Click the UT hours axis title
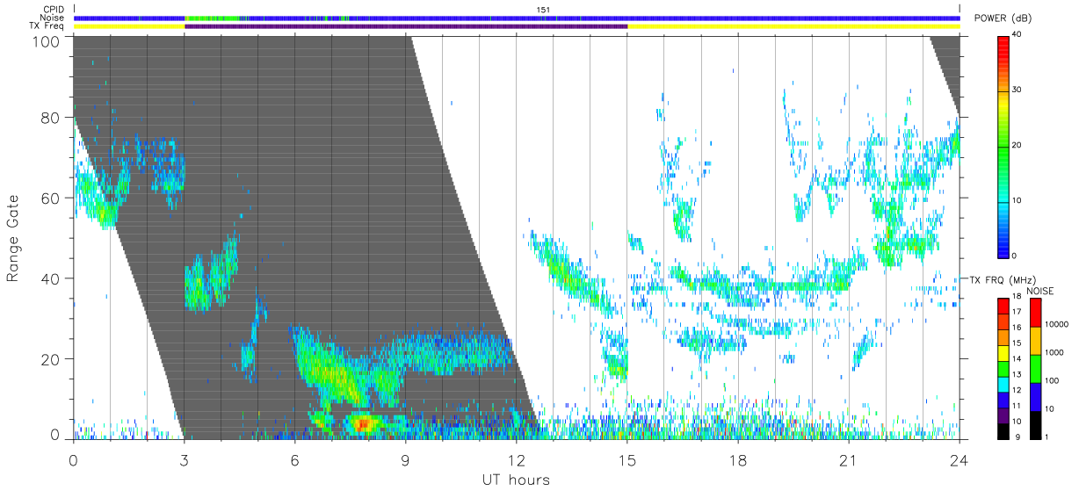The width and height of the screenshot is (1079, 498). 515,480
